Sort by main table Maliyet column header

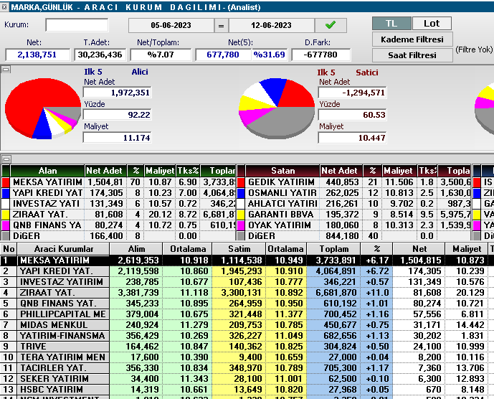tap(467, 249)
